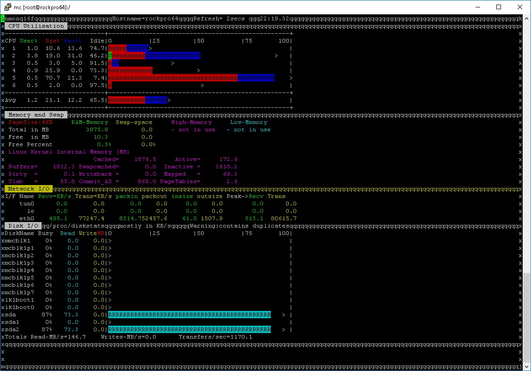Screen dimensions: 531x371
Task: Click the Avg CPU utilisation bar
Action: tap(138, 100)
